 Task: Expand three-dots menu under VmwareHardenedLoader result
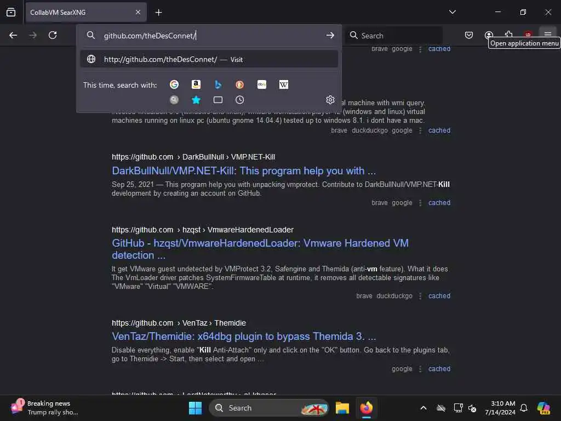pos(420,296)
